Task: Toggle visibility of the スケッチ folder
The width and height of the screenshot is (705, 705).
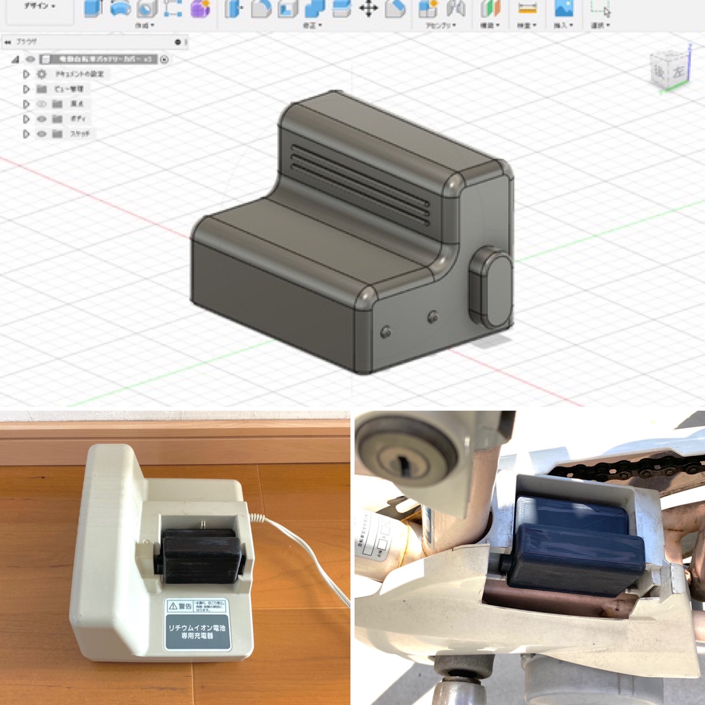Action: click(x=42, y=133)
